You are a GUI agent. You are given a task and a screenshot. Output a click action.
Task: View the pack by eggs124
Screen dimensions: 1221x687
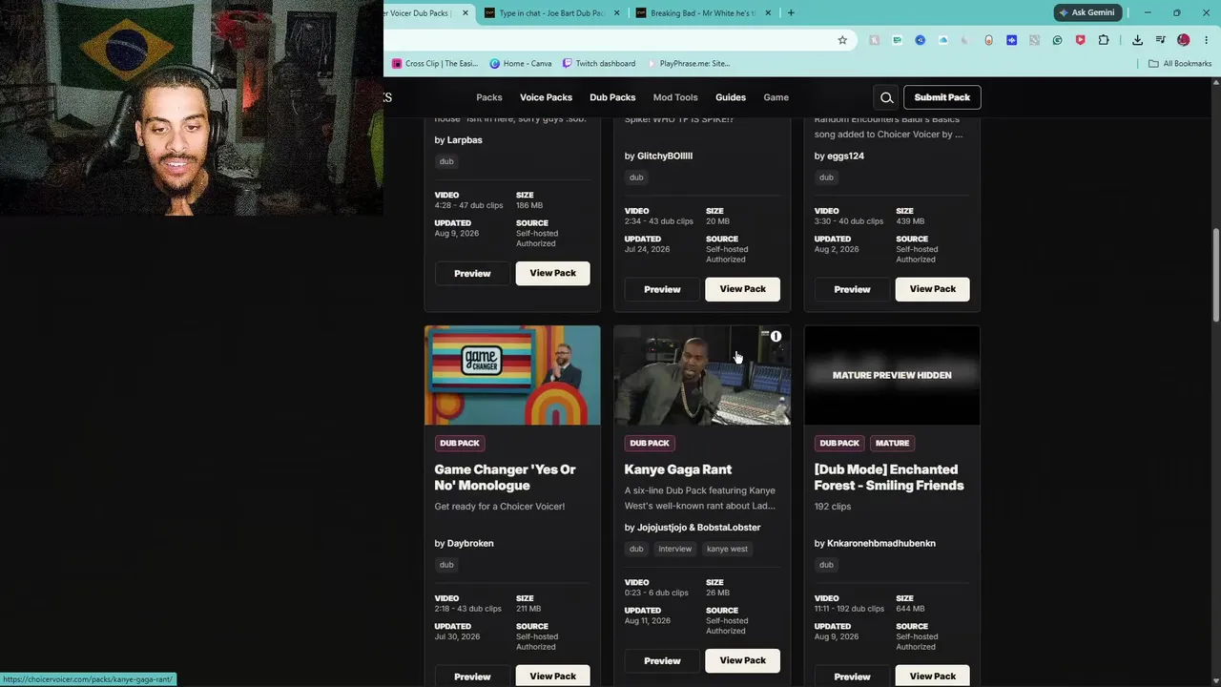click(933, 289)
